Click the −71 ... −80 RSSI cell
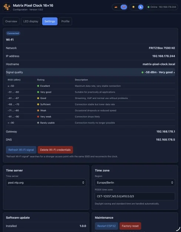 13,111
